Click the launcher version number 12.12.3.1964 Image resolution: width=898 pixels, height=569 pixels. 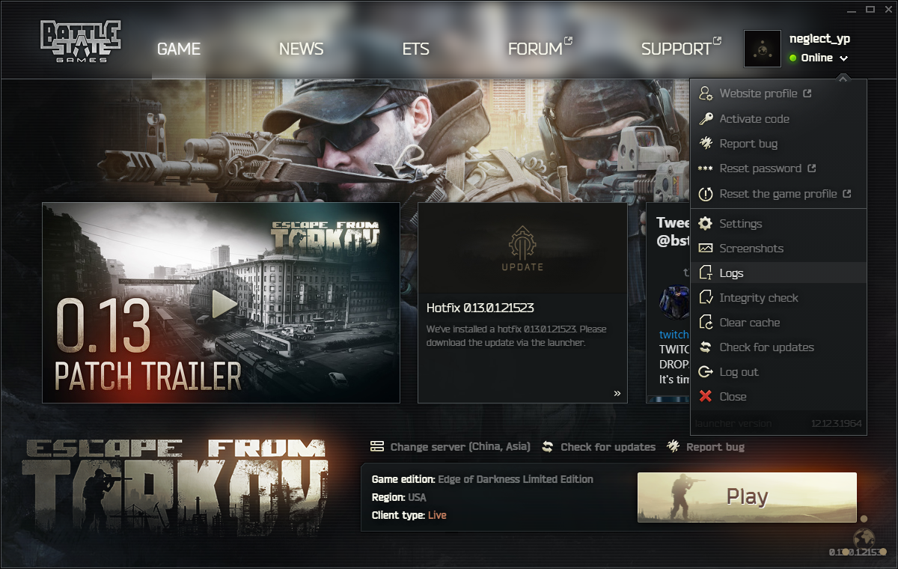[837, 423]
